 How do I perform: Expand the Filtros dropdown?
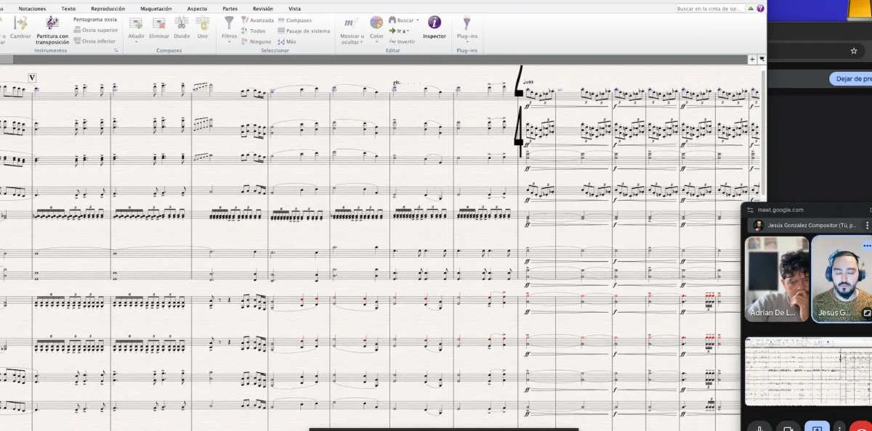tap(229, 41)
